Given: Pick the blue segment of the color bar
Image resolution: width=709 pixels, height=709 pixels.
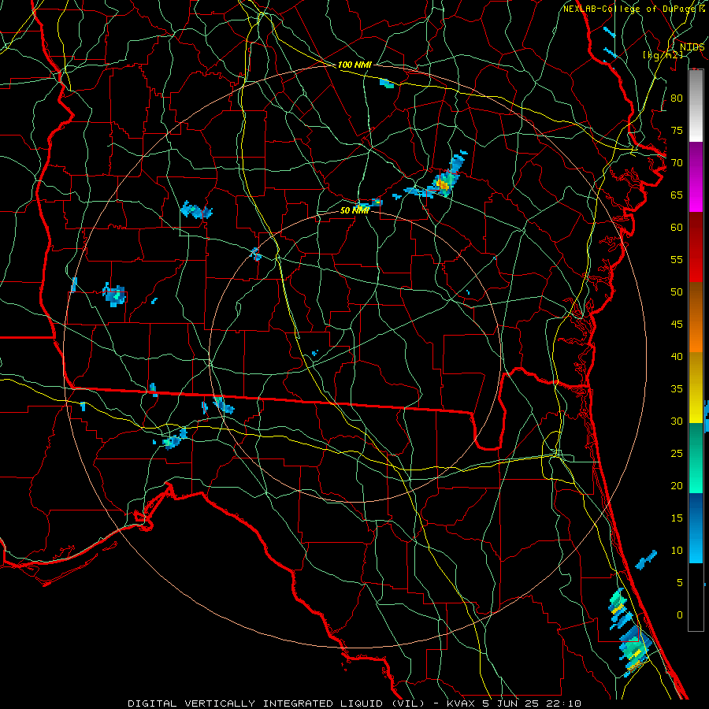Looking at the screenshot, I should 696,528.
